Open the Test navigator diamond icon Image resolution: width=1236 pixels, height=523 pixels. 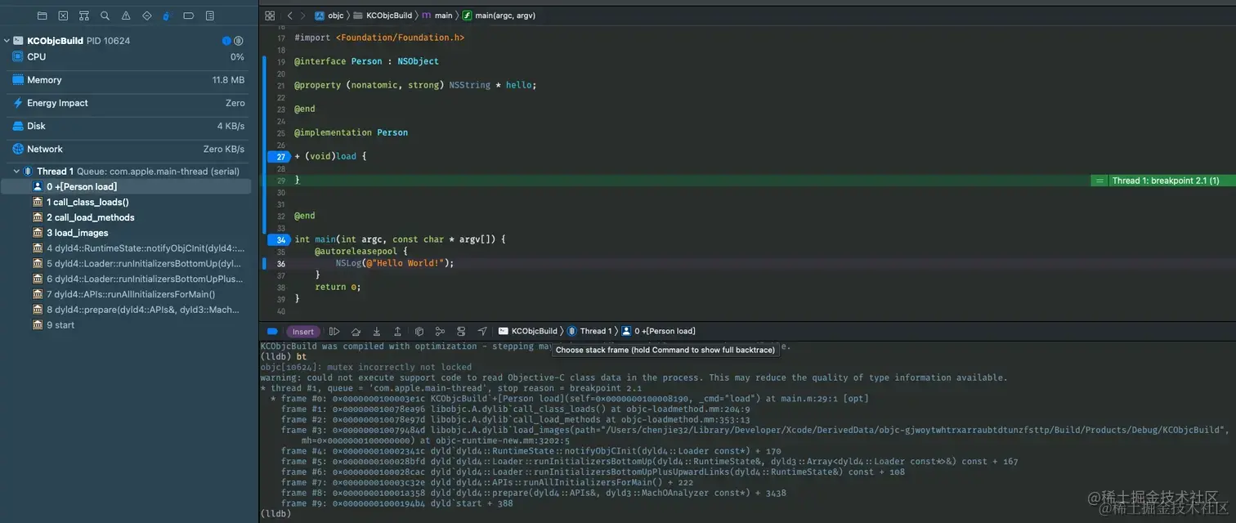[x=147, y=16]
